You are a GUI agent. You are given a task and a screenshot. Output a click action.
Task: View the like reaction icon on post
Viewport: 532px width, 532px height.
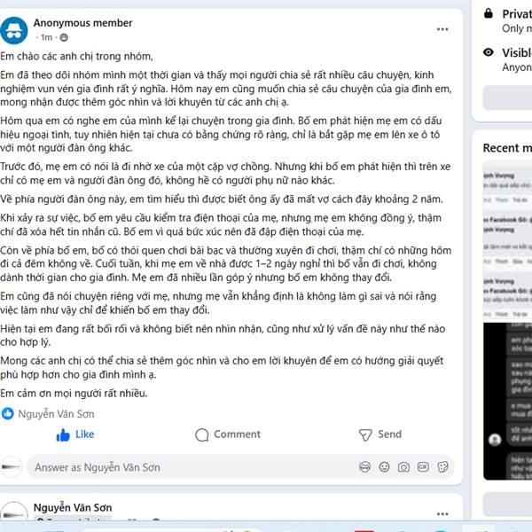[x=7, y=413]
